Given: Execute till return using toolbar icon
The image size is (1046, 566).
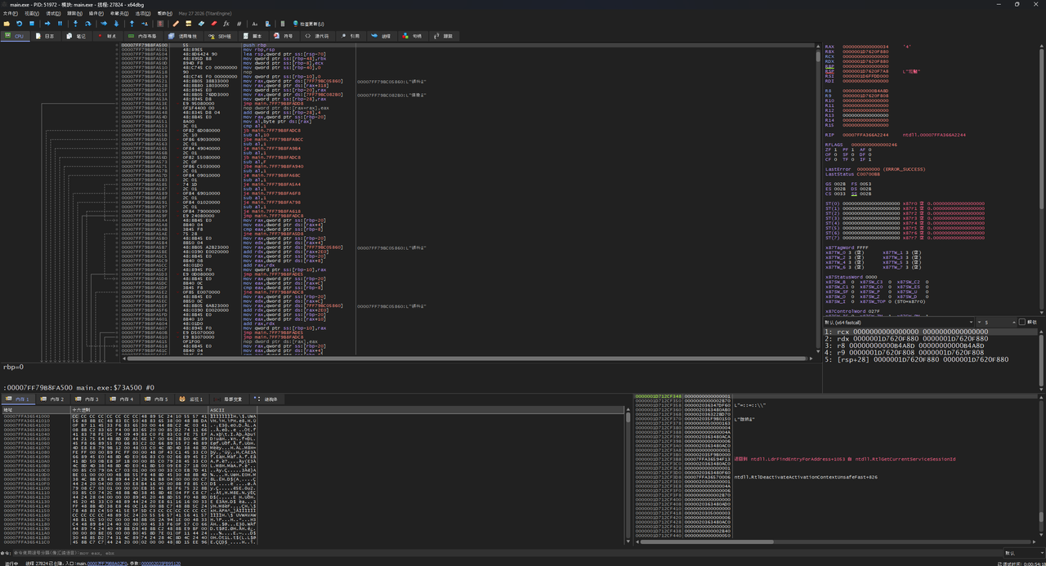Looking at the screenshot, I should pyautogui.click(x=132, y=24).
